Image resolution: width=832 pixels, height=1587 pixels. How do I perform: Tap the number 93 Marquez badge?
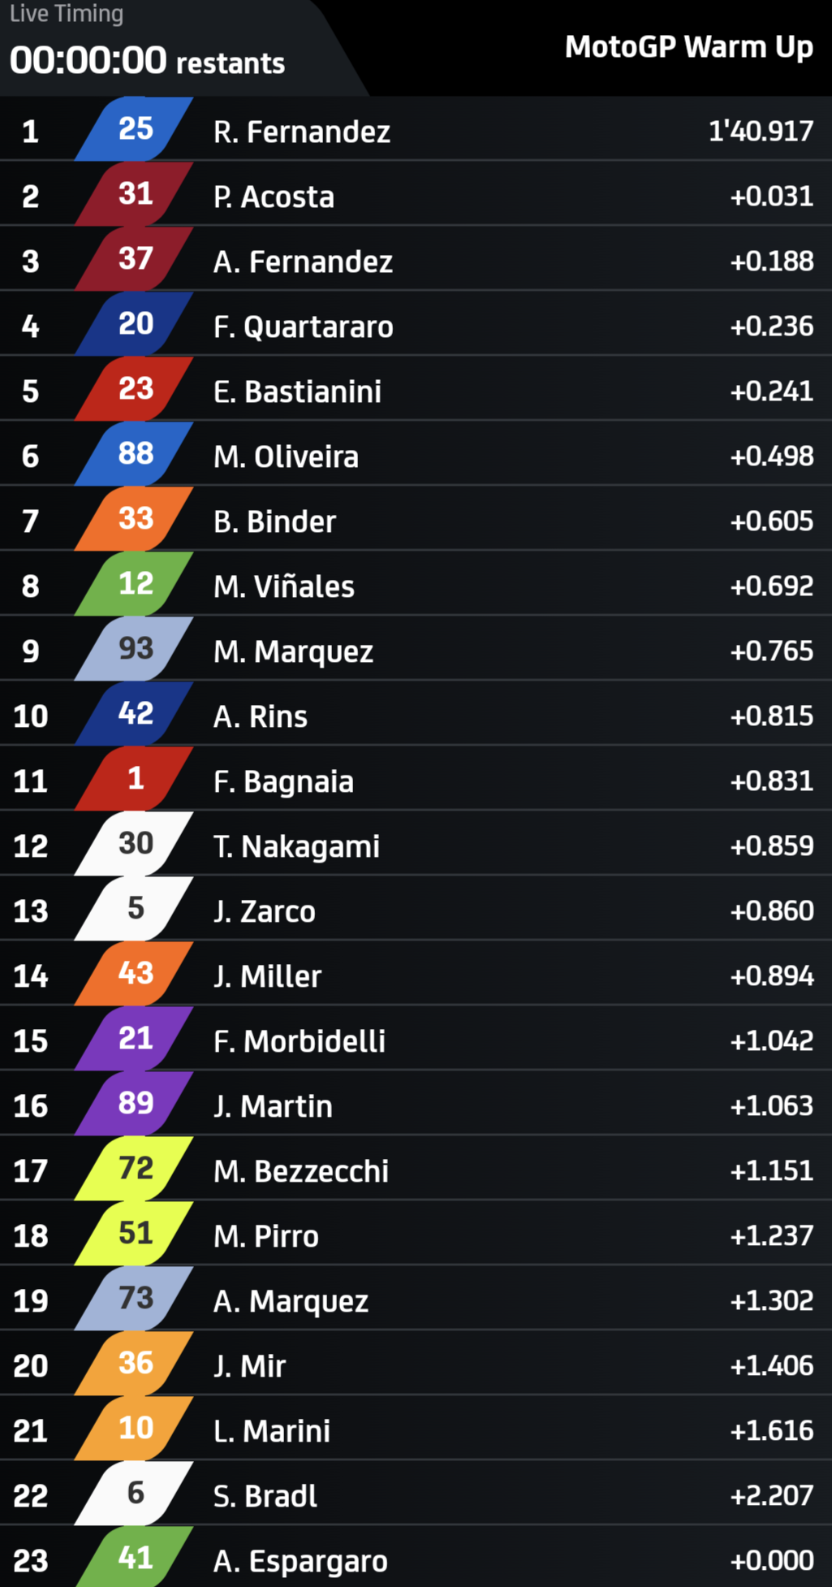click(x=135, y=649)
